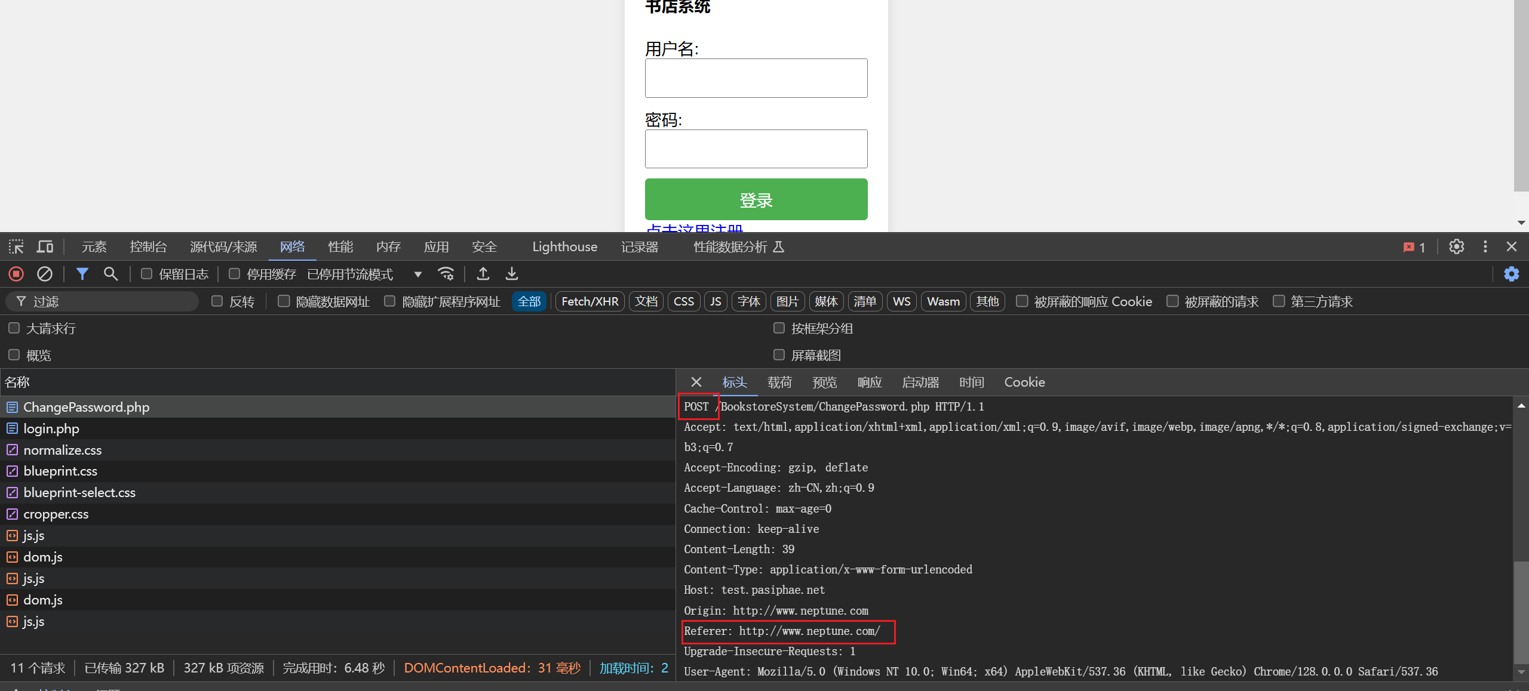Image resolution: width=1529 pixels, height=691 pixels.
Task: Toggle the filter funnel icon
Action: (82, 274)
